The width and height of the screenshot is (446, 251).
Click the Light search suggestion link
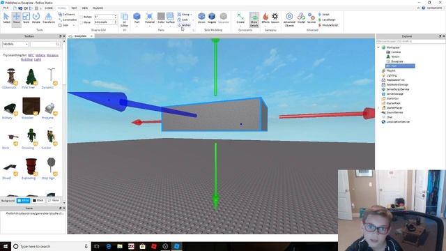[38, 59]
